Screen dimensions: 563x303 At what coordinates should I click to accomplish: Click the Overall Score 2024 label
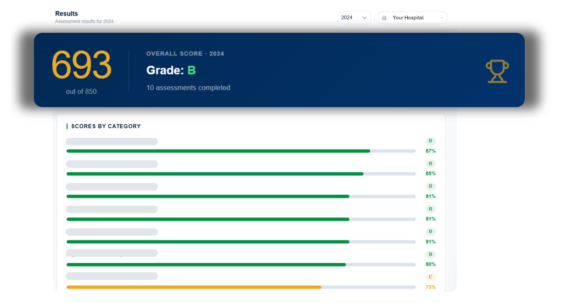point(185,54)
